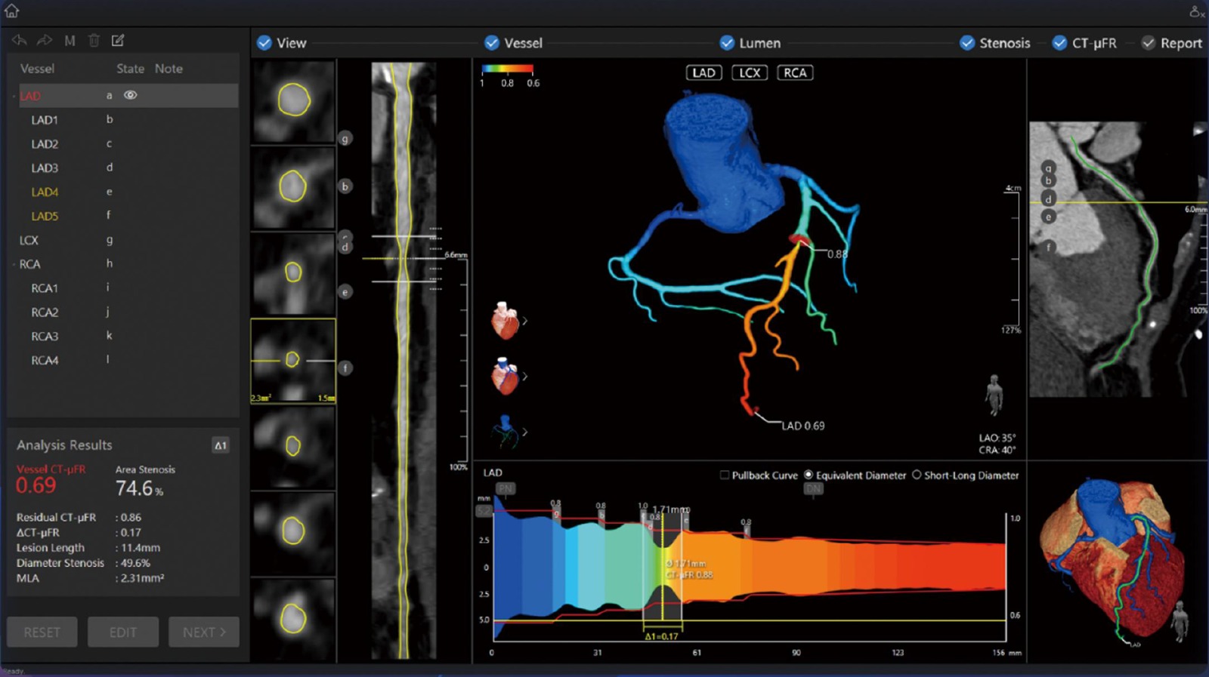Click the trash delete icon
The image size is (1209, 677).
(94, 41)
